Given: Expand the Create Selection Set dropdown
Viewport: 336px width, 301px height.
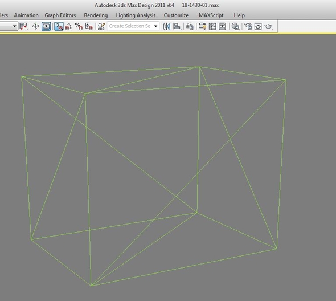Looking at the screenshot, I should coord(156,26).
